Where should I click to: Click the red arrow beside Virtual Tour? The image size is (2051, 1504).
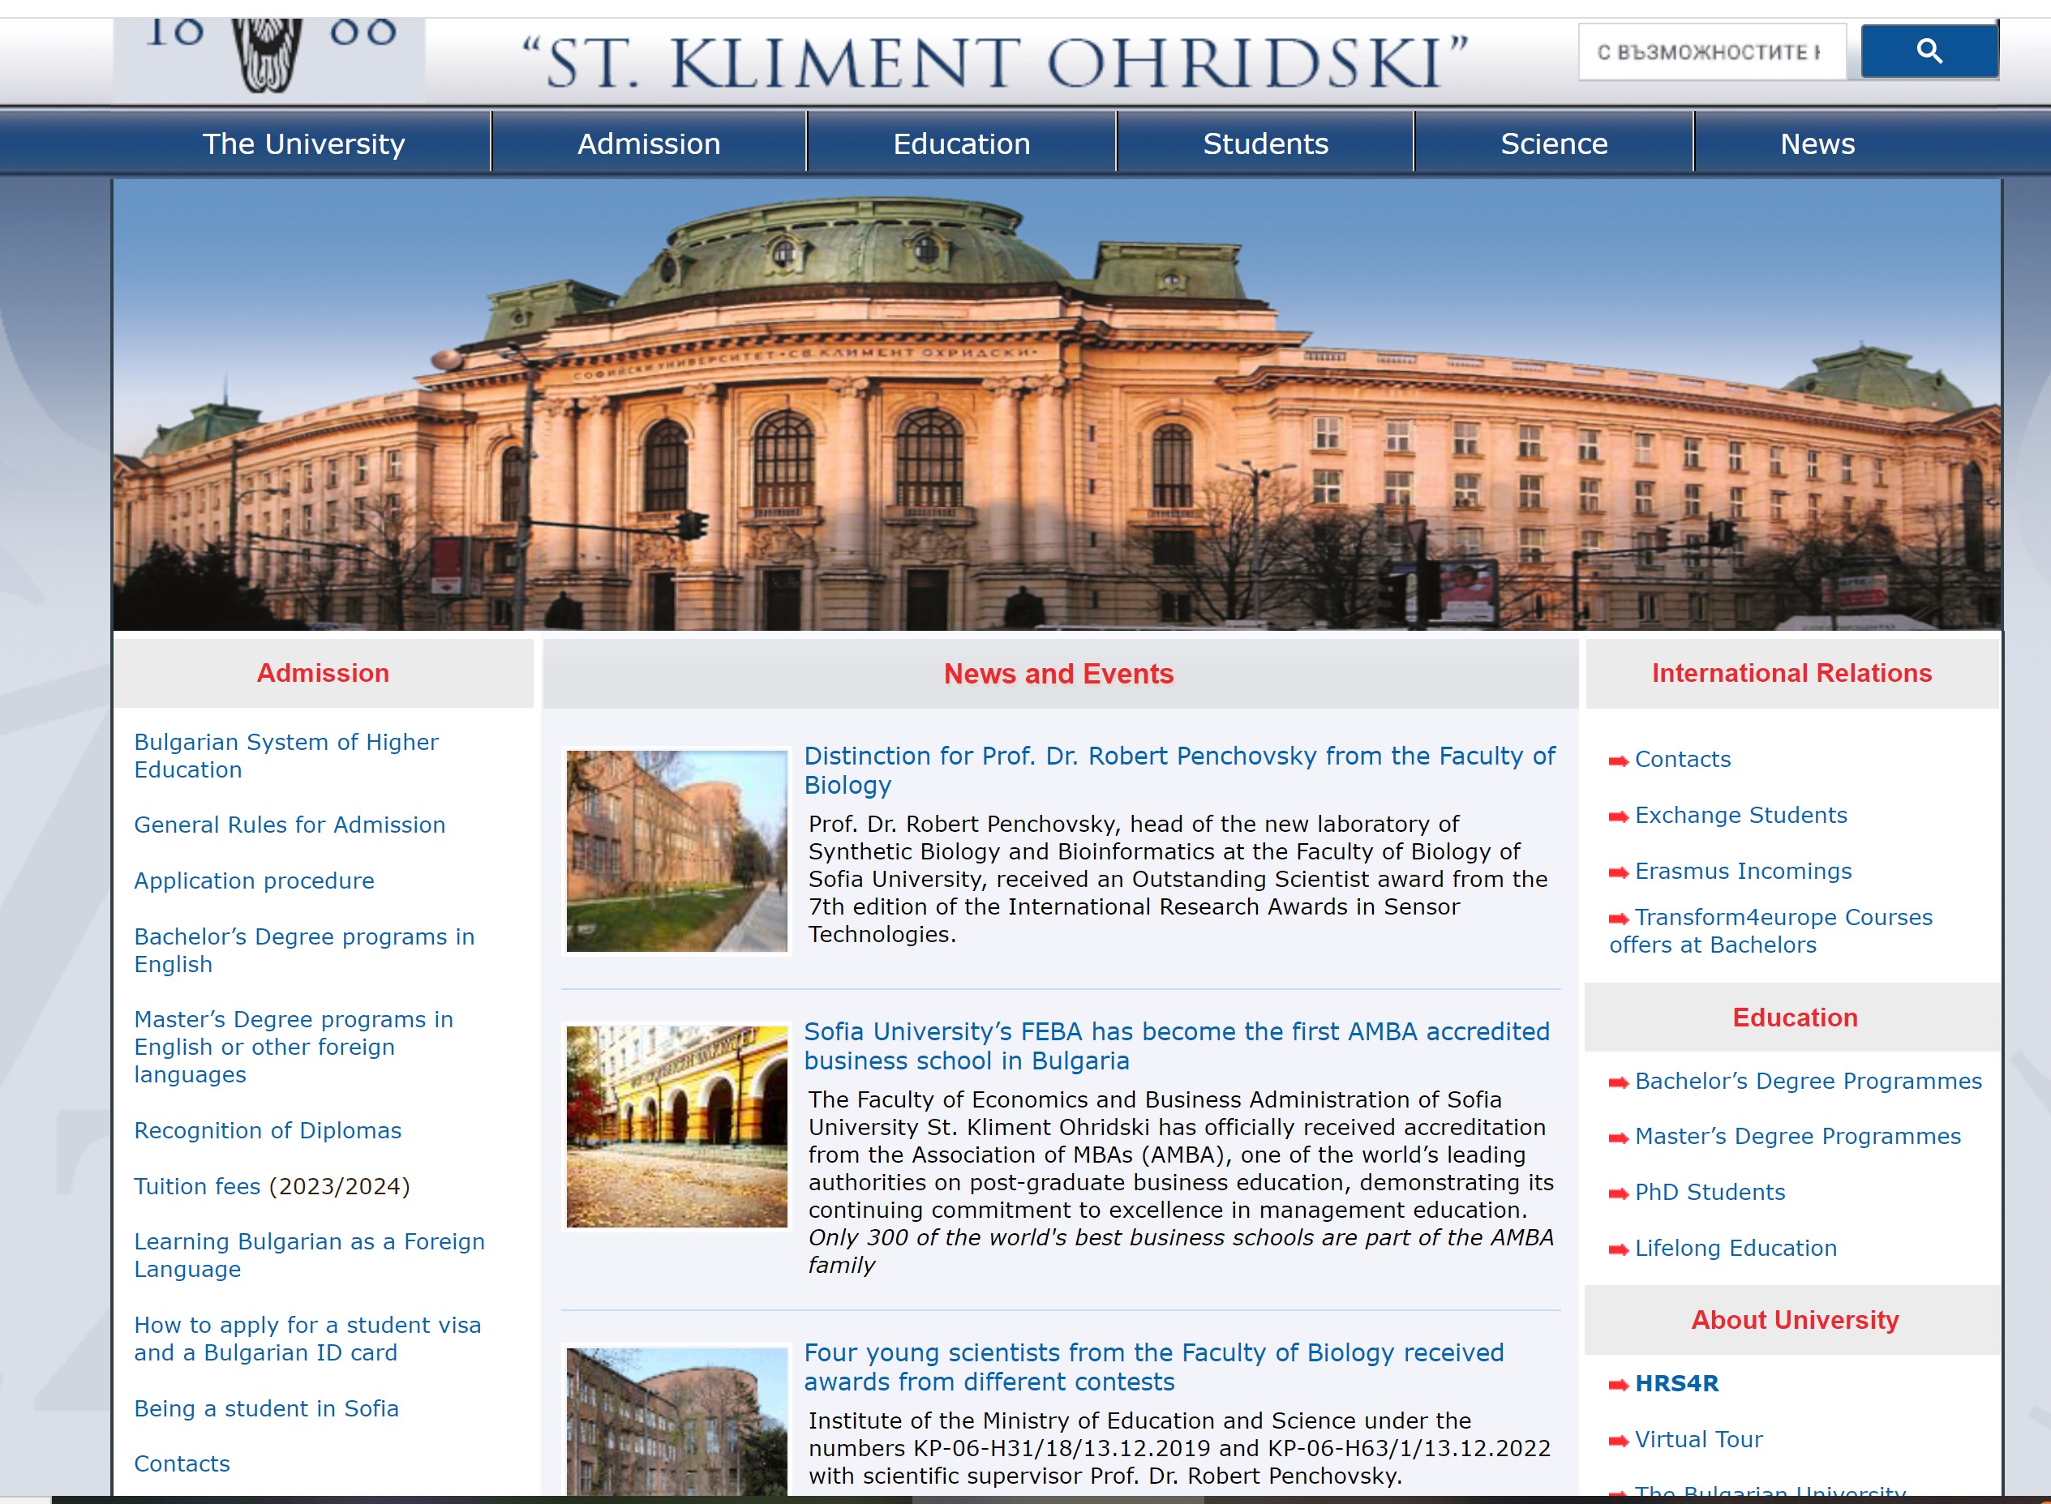tap(1619, 1442)
